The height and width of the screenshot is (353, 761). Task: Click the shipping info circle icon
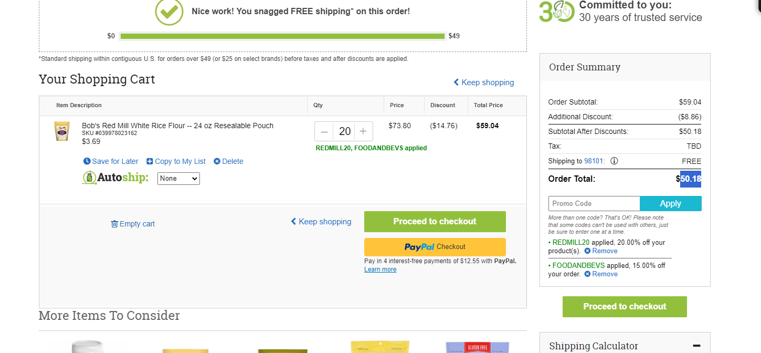point(614,161)
